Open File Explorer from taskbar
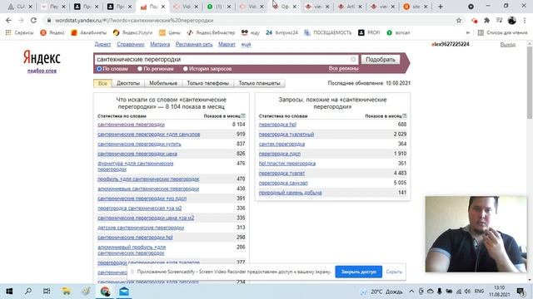Screen dimensions: 533x299 (x=66, y=292)
